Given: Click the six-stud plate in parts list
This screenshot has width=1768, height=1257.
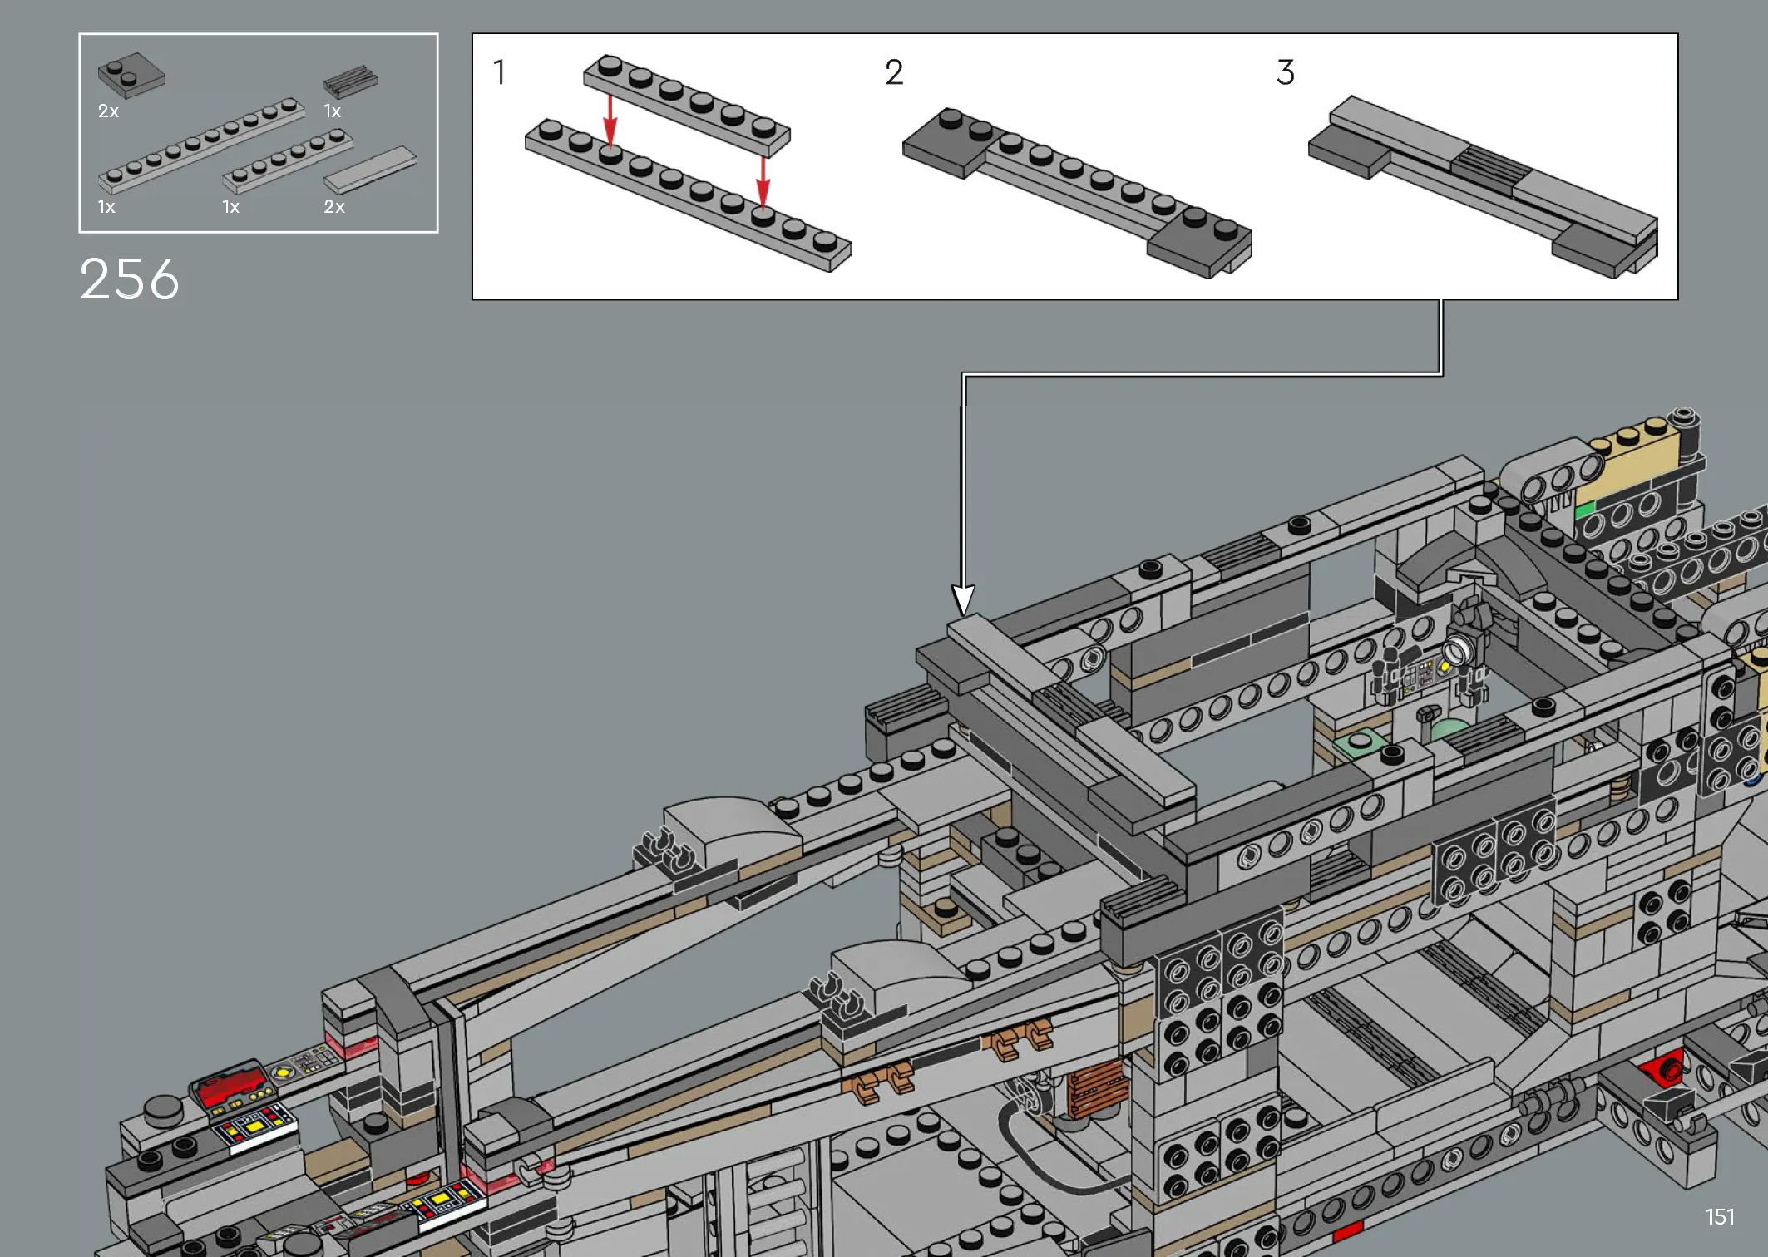Looking at the screenshot, I should tap(288, 161).
